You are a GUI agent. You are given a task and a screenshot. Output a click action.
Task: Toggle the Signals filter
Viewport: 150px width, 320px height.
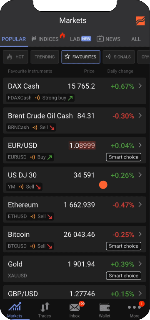click(x=119, y=57)
